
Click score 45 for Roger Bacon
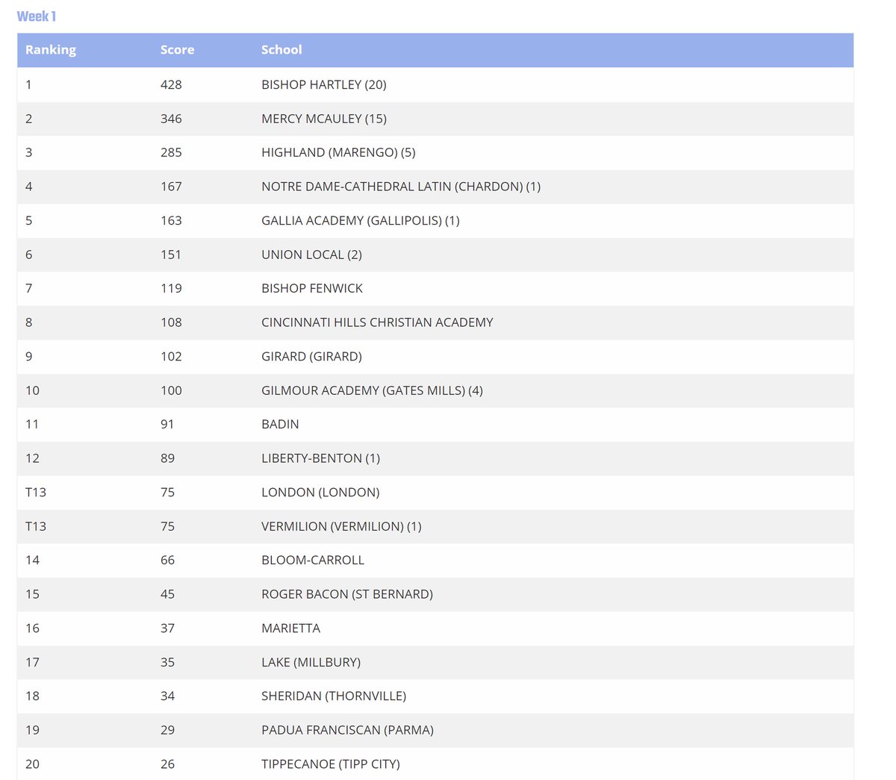coord(167,594)
